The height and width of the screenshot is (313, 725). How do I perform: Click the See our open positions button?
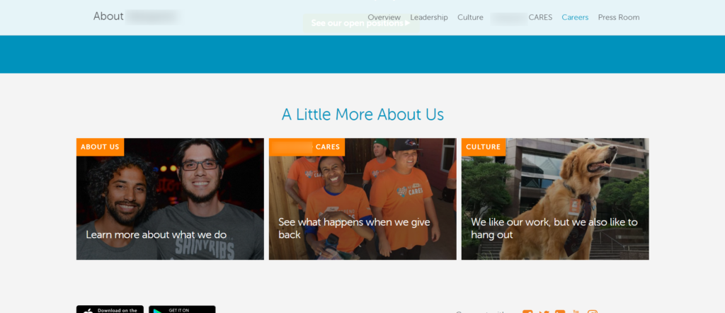[x=361, y=23]
